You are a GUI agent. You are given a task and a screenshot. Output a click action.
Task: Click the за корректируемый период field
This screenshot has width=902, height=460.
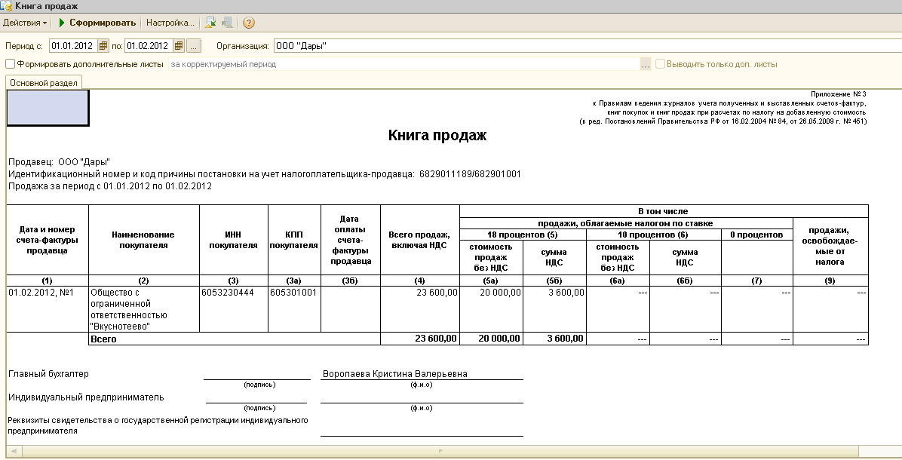point(403,64)
